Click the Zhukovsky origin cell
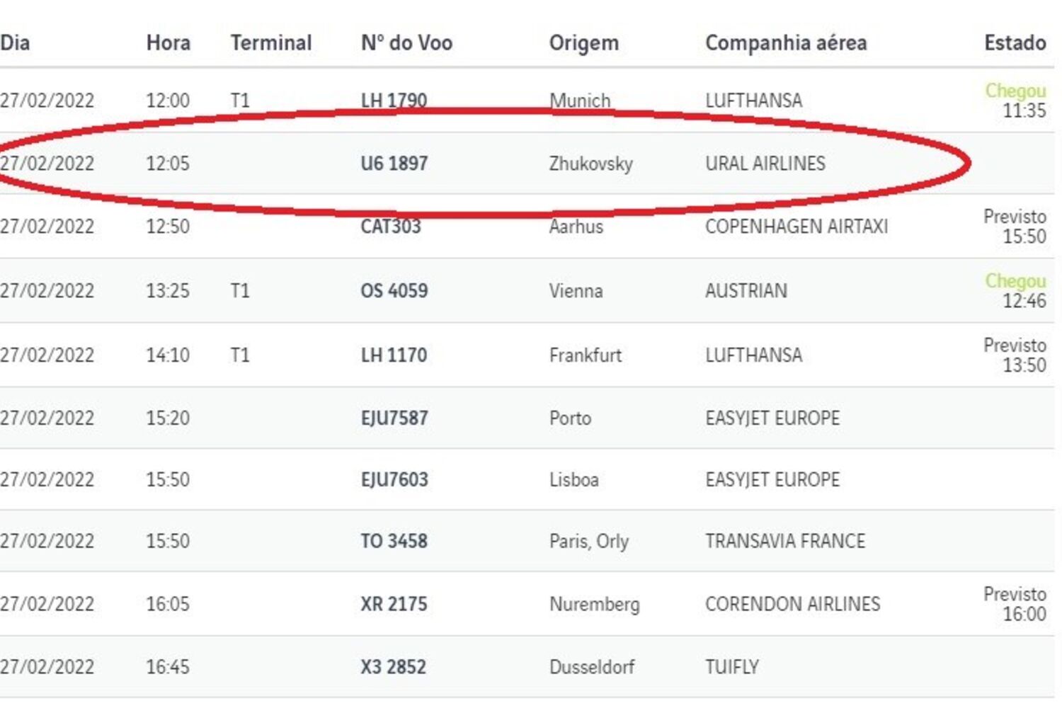The height and width of the screenshot is (708, 1062). coord(591,164)
